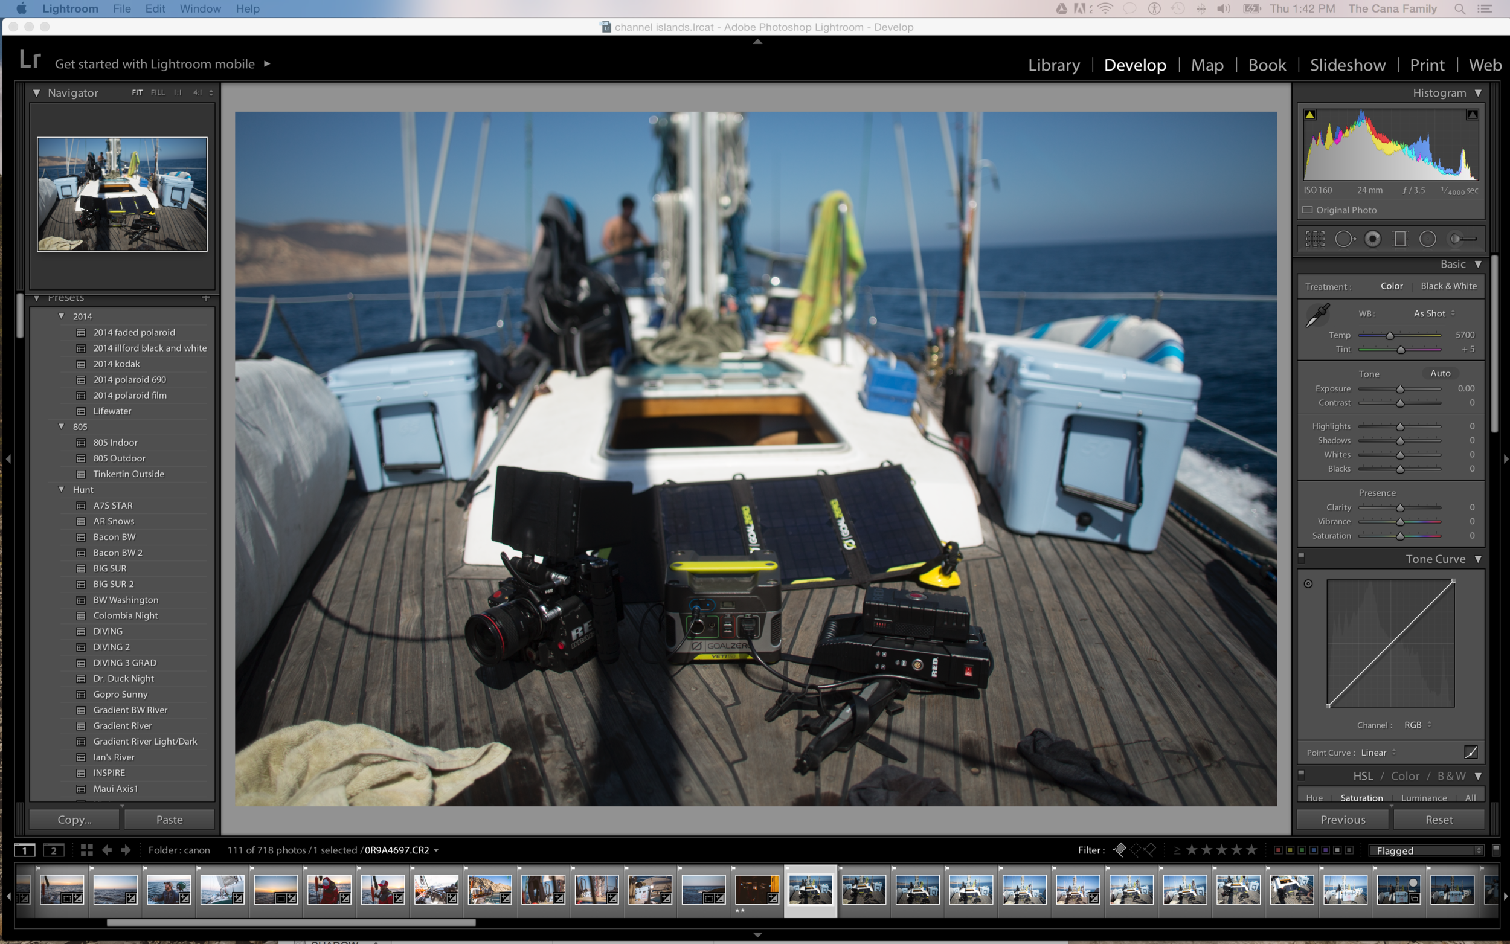Open filename 0R9A4697.CR2 source dropdown
The width and height of the screenshot is (1510, 944).
402,850
